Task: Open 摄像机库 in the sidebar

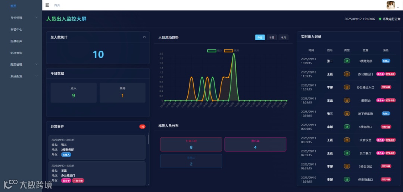Action: (16, 41)
